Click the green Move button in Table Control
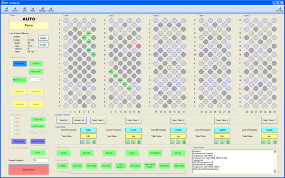 coord(38,153)
